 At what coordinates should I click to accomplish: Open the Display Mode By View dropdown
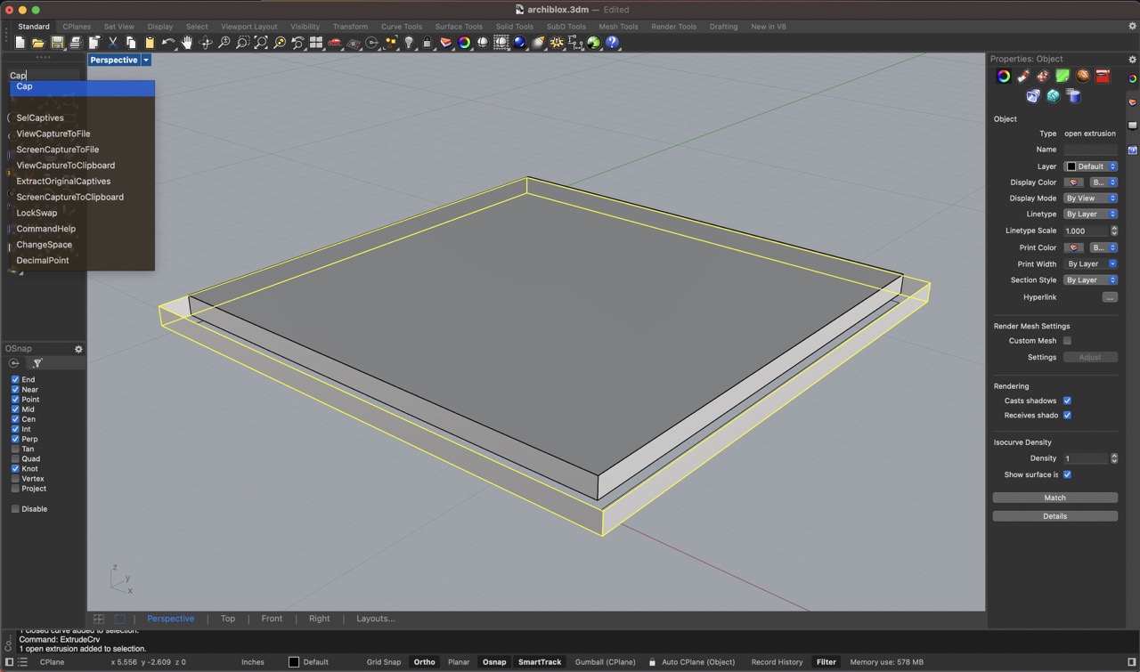tap(1091, 198)
